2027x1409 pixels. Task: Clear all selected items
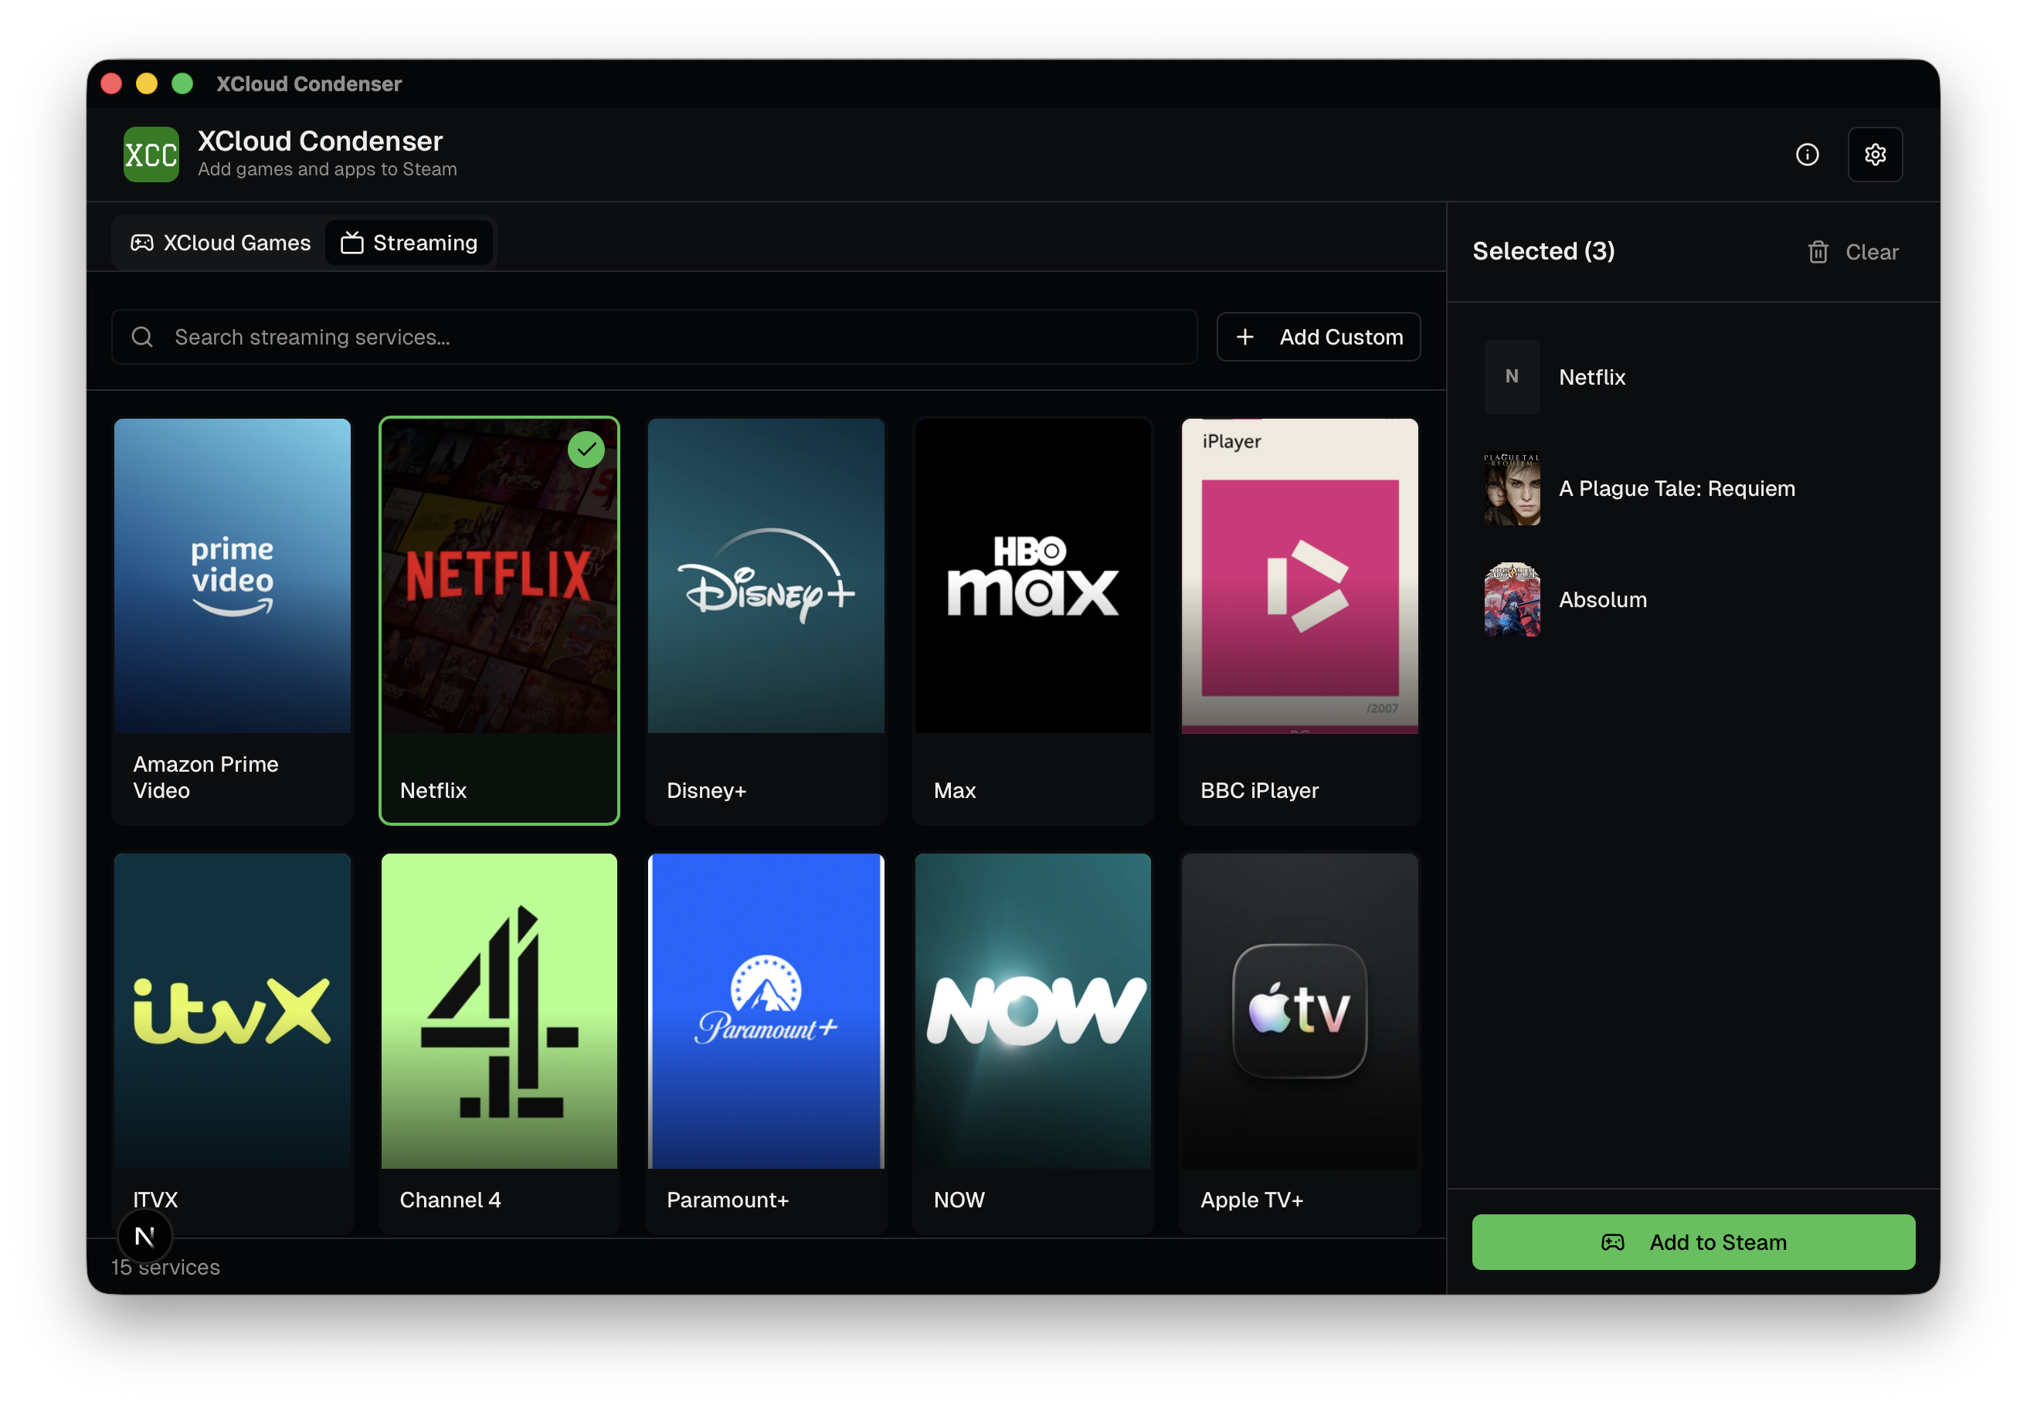(x=1852, y=253)
